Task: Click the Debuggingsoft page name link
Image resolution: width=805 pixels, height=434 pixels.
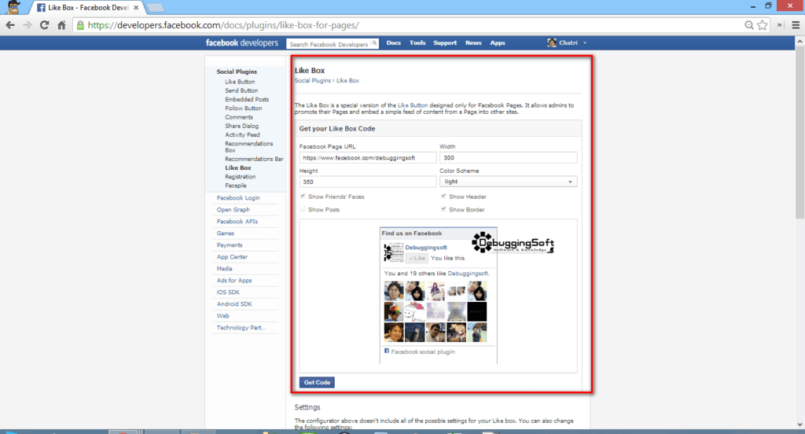Action: tap(426, 247)
